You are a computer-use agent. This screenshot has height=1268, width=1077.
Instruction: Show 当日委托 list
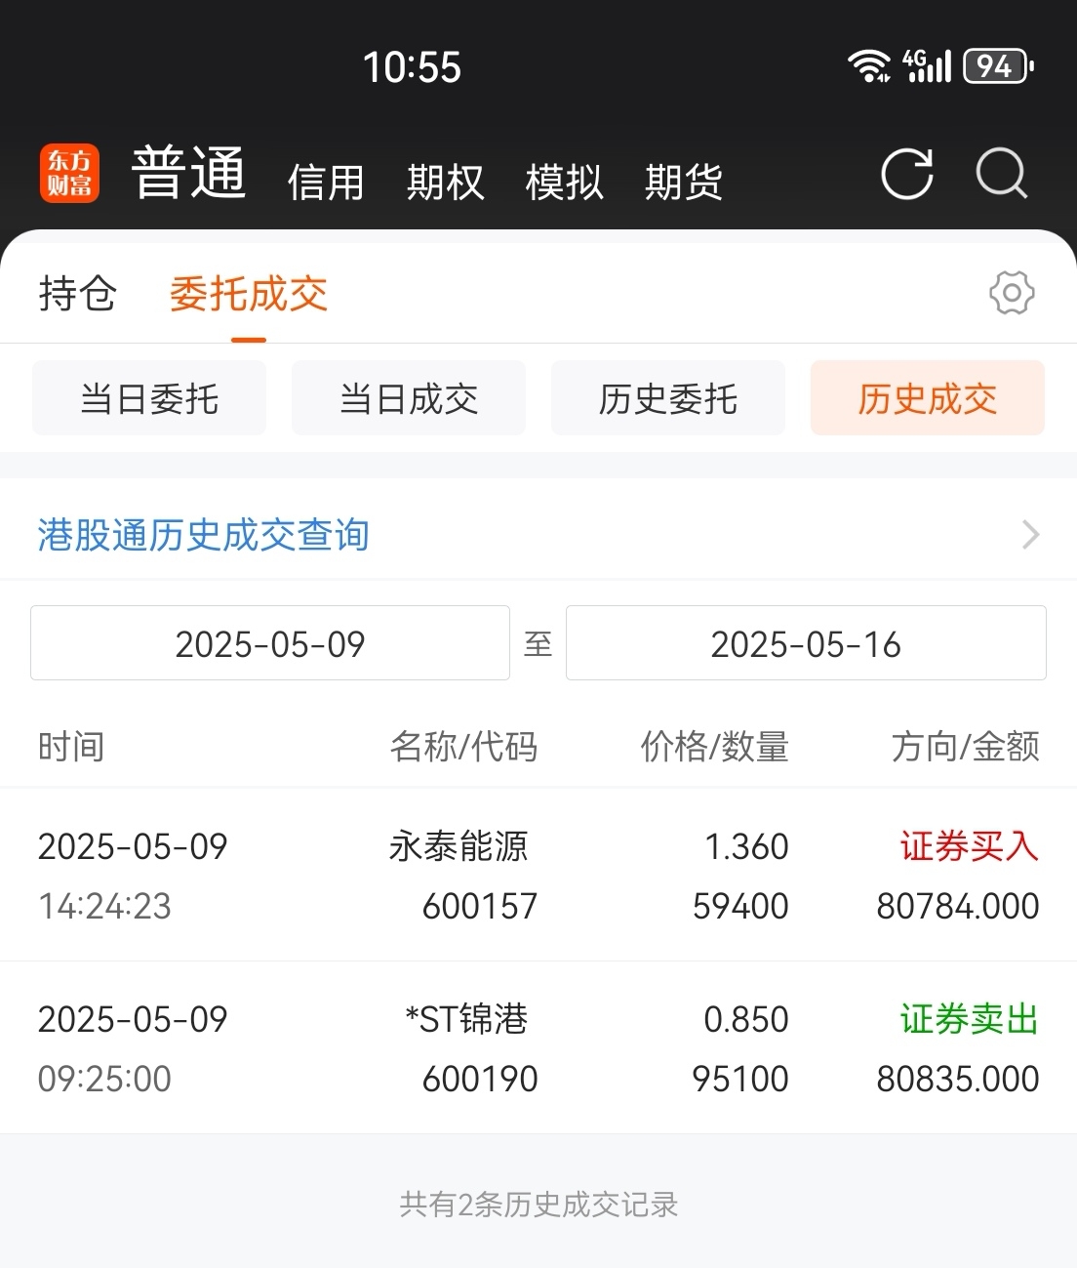[x=149, y=398]
